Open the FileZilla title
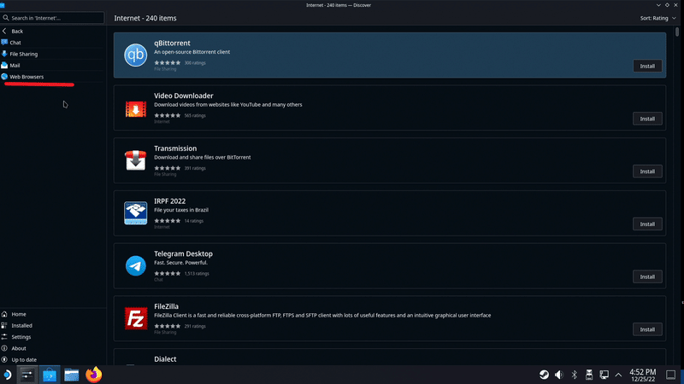Screen dimensions: 684x384 pos(166,306)
